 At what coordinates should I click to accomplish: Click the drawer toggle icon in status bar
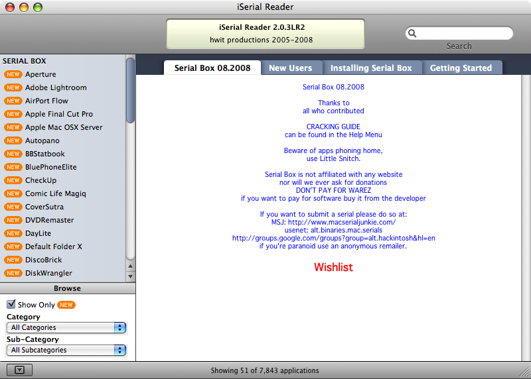tap(19, 370)
